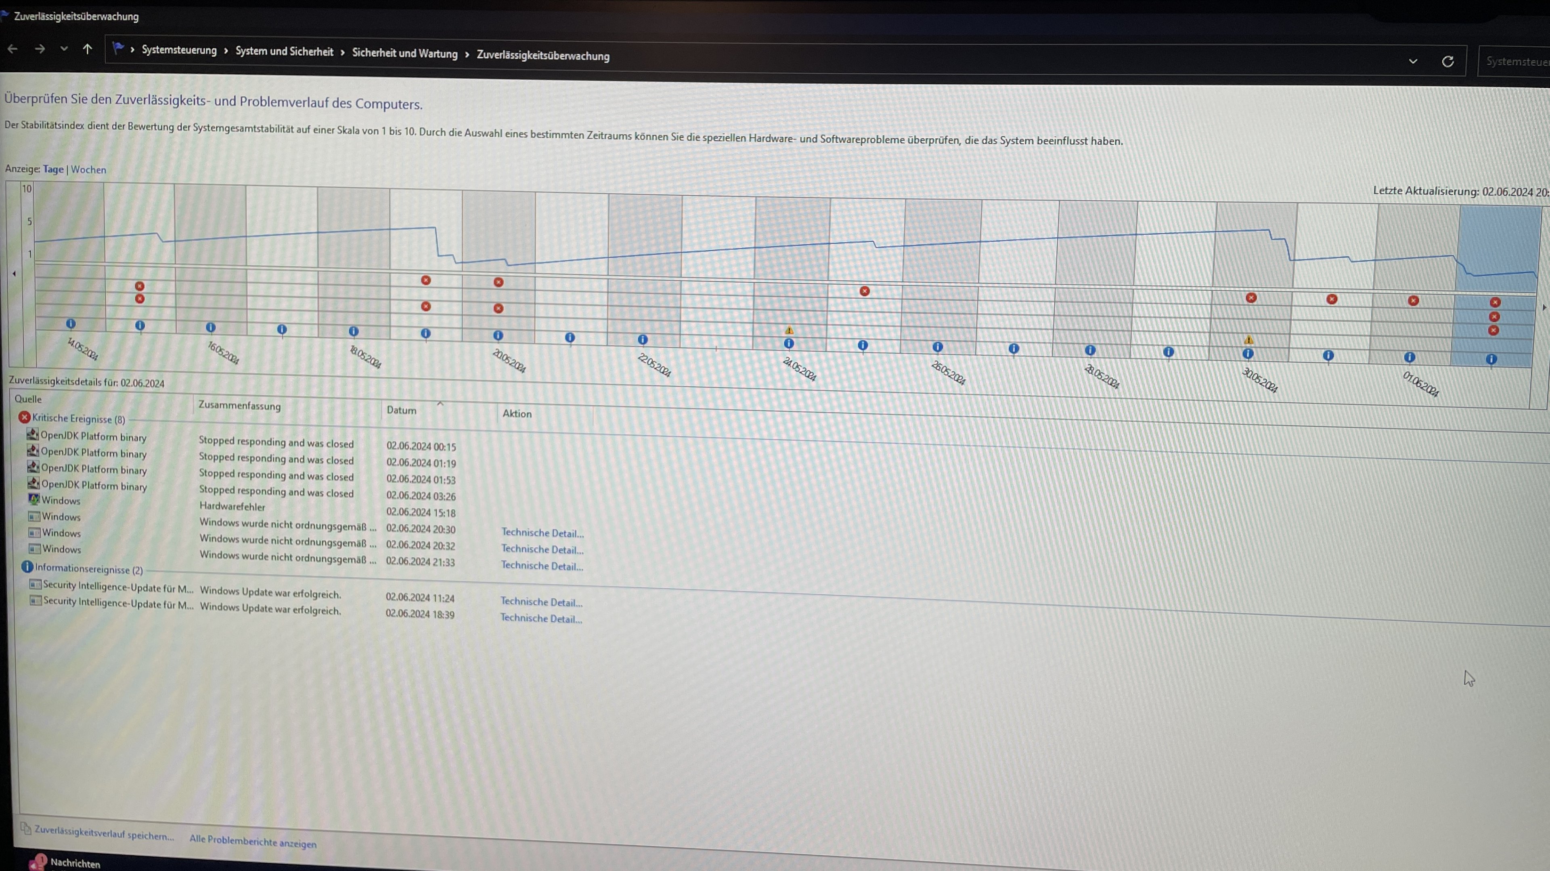Click the Back navigation arrow
The image size is (1550, 871).
pos(13,49)
